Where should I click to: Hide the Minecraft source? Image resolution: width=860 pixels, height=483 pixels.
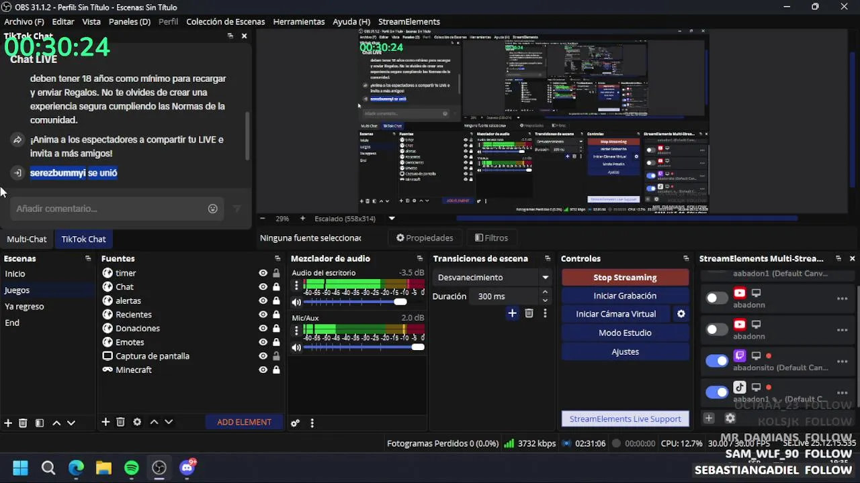click(263, 370)
